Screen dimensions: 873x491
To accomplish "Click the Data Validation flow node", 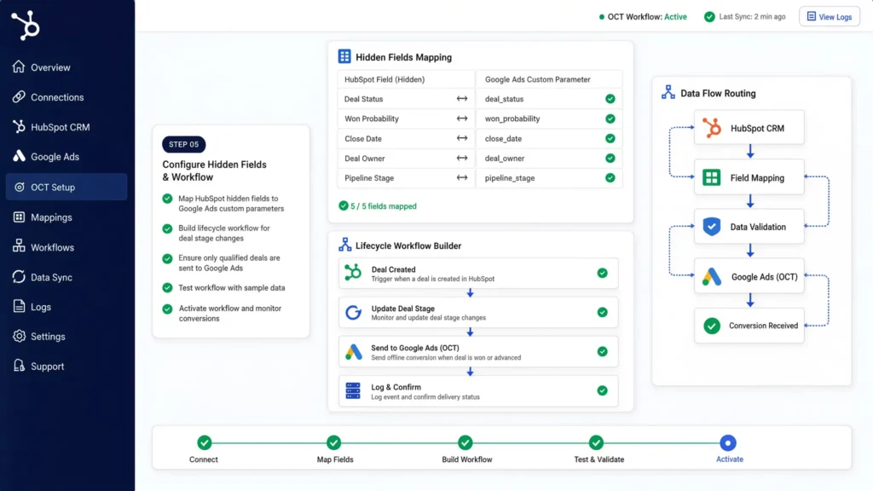I will click(x=749, y=227).
